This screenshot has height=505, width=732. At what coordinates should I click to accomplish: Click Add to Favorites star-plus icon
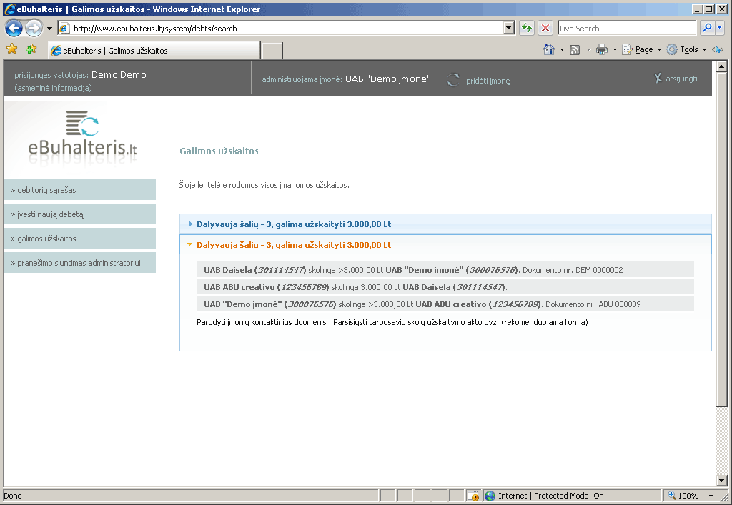(31, 49)
